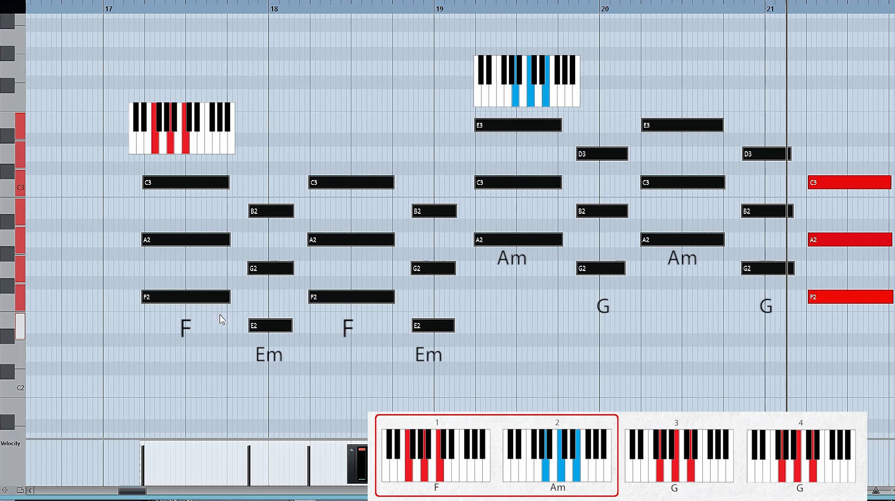Select the E3 note in bar 20
895x501 pixels.
682,125
